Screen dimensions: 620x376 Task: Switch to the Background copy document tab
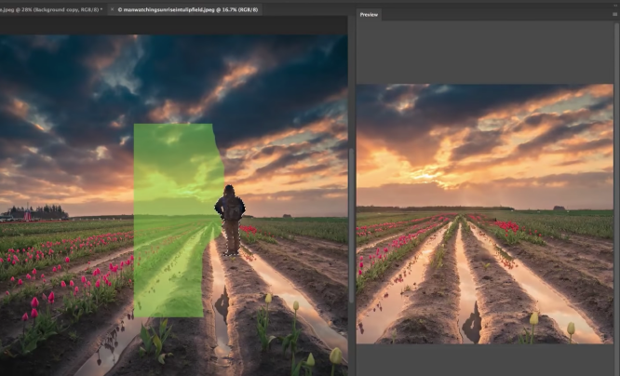50,9
